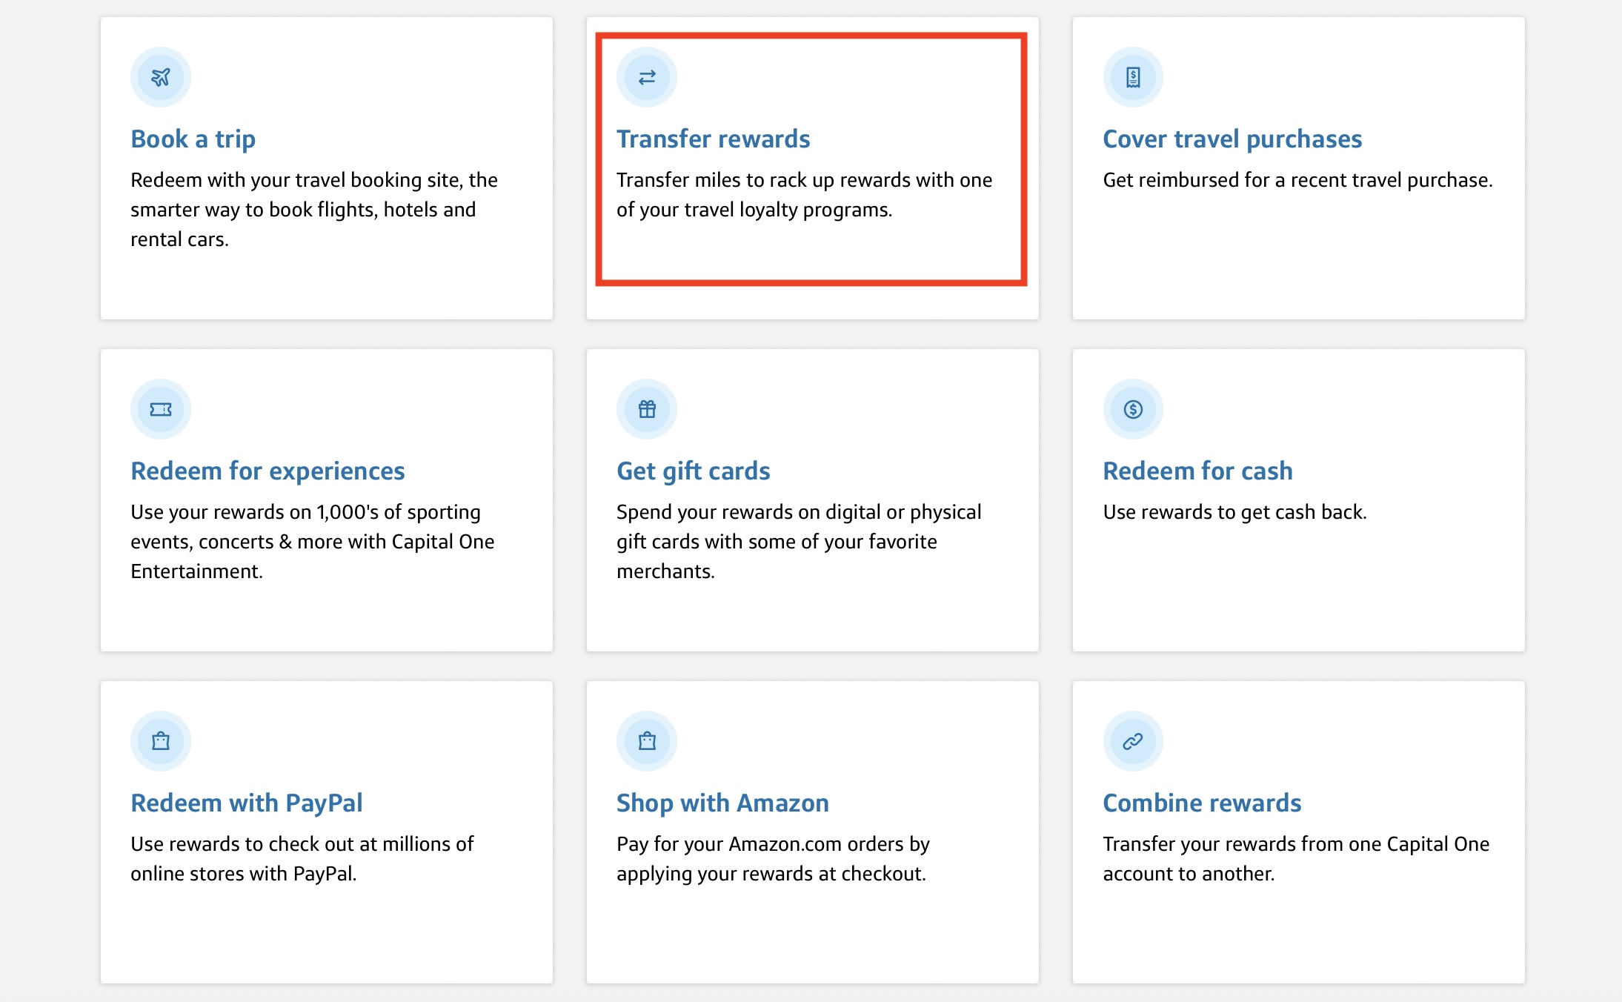Open the Book a trip link

(x=193, y=139)
